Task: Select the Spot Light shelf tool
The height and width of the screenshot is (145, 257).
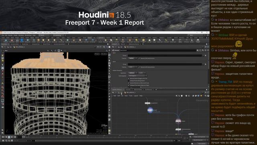Action: [x=111, y=40]
